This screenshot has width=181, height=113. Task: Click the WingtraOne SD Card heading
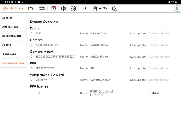click(47, 75)
